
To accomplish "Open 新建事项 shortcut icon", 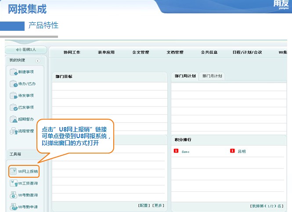I will 14,72.
